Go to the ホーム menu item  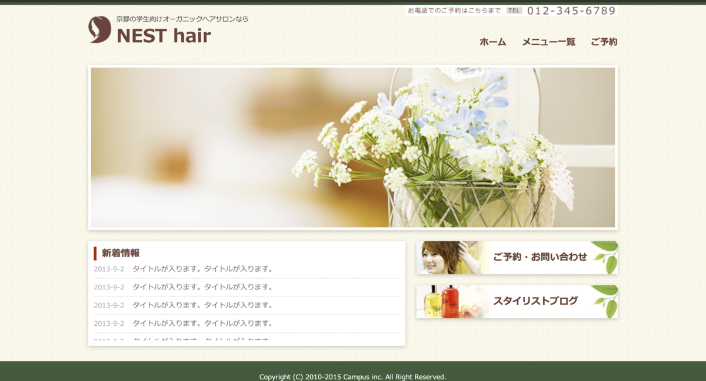492,42
